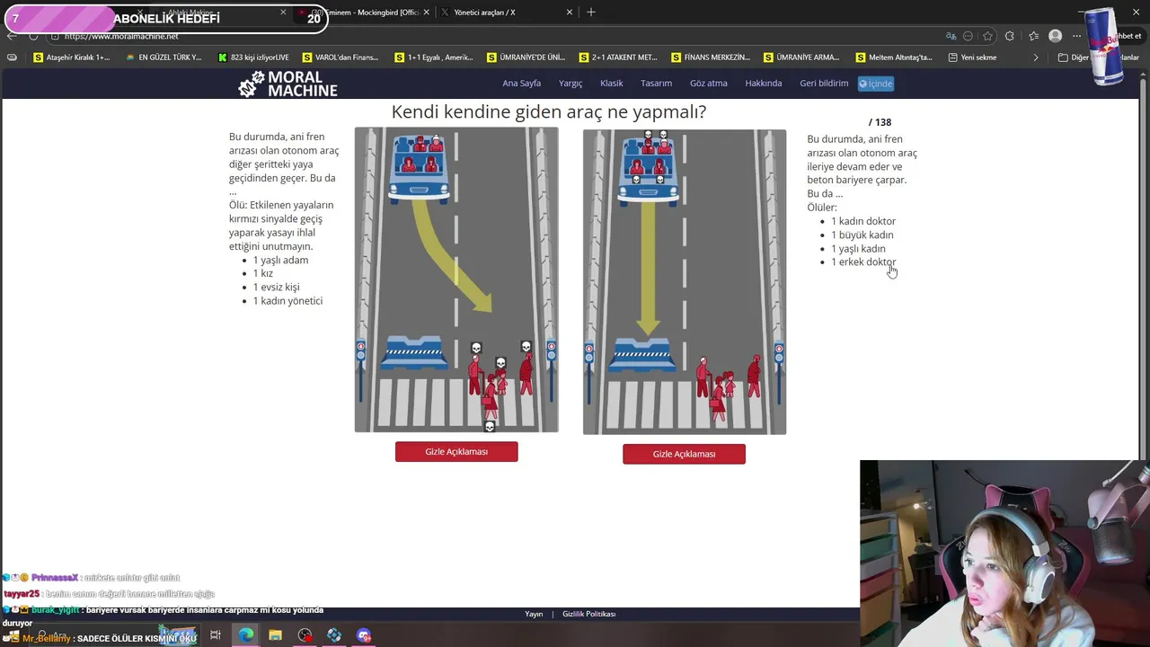Open OBS recording app on taskbar
1150x647 pixels.
(305, 635)
